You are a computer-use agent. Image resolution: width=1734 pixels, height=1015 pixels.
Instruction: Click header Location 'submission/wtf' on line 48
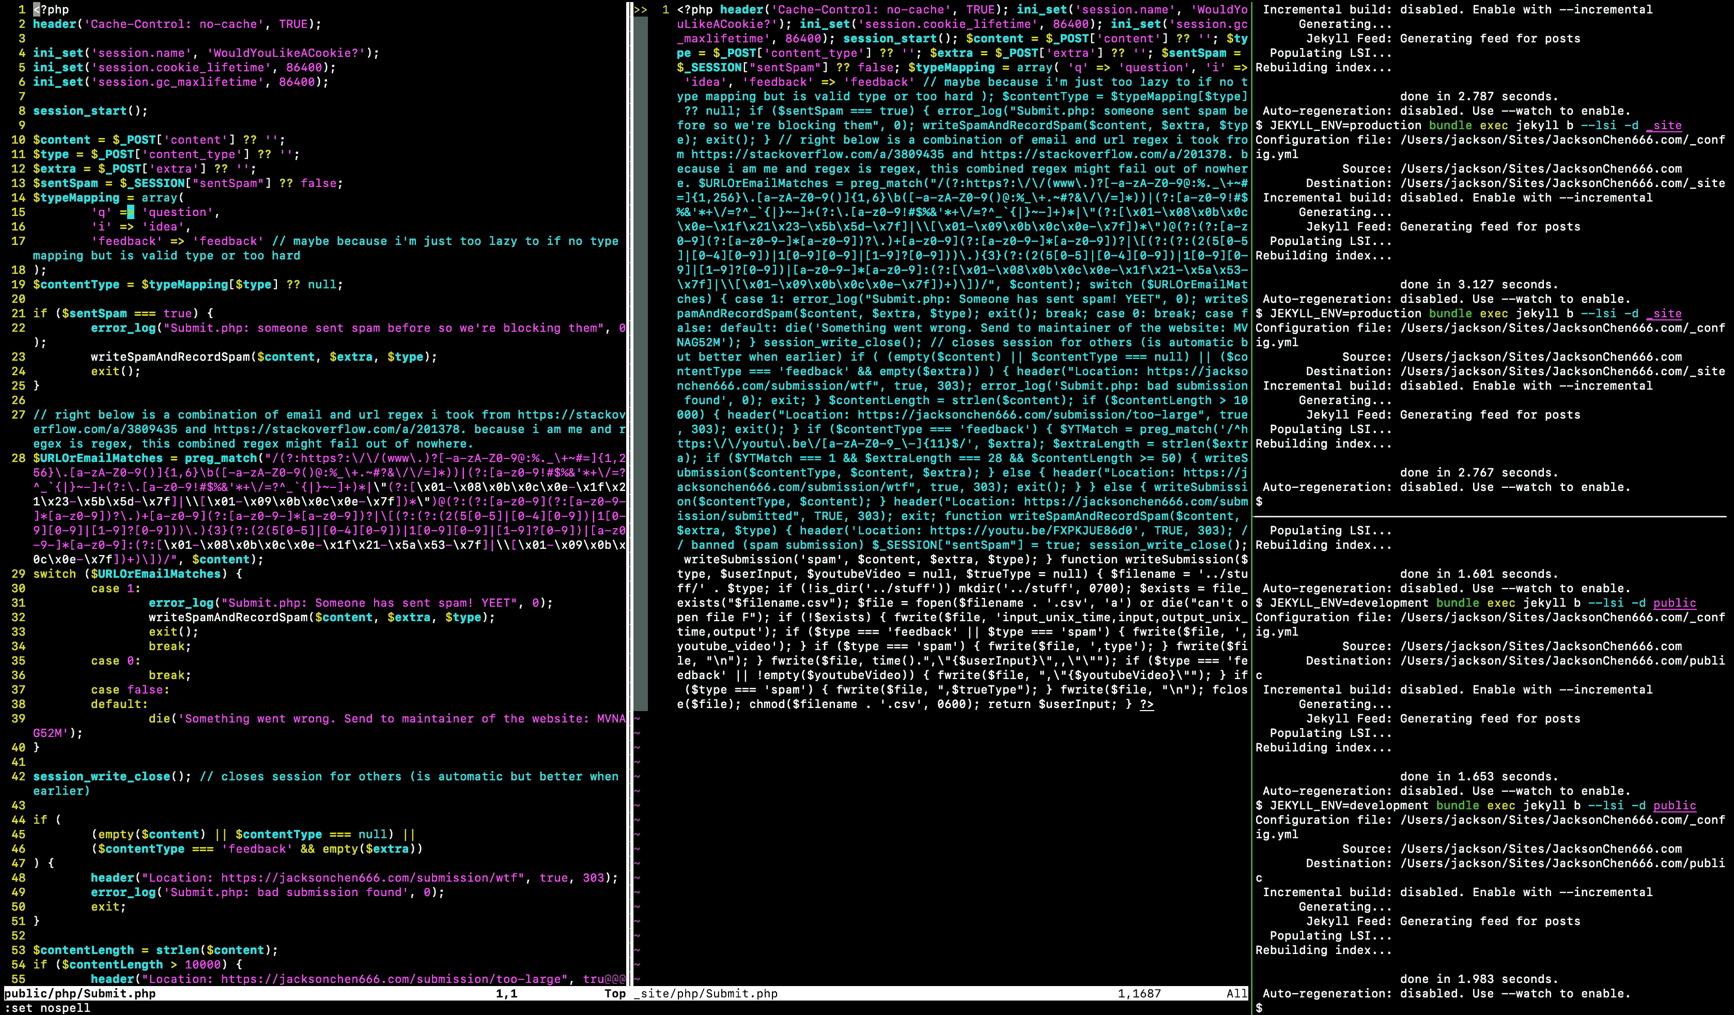[354, 878]
